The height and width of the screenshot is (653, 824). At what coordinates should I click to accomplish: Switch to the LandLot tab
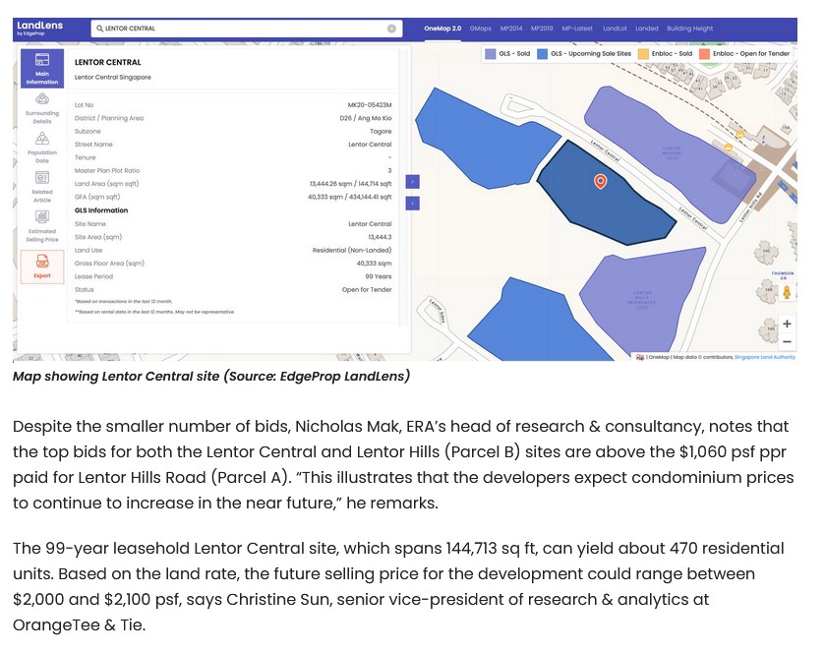coord(615,29)
